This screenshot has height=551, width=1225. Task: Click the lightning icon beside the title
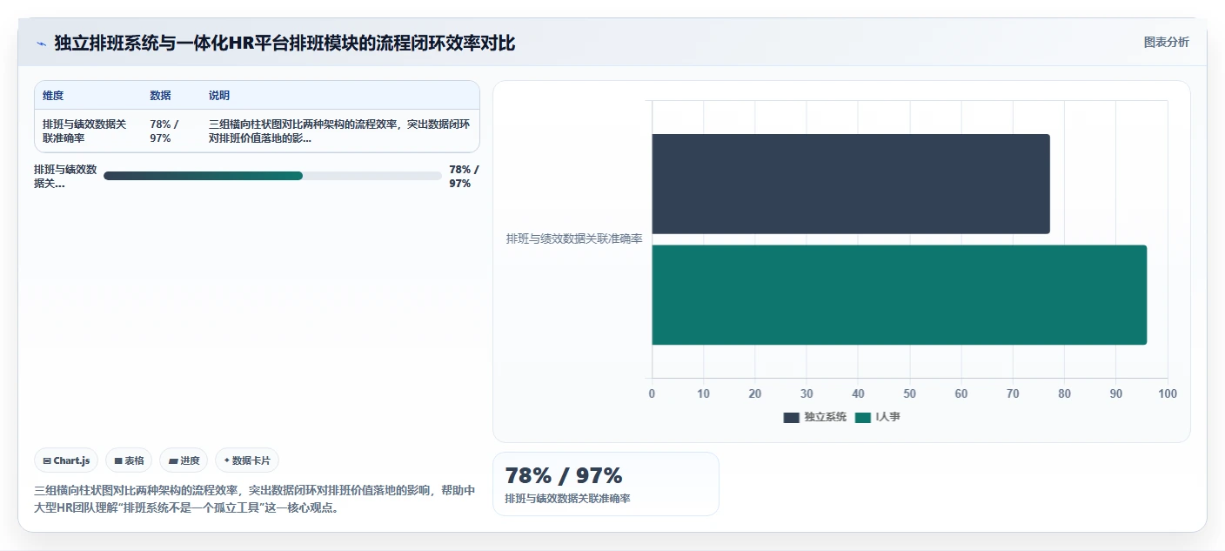[x=41, y=44]
